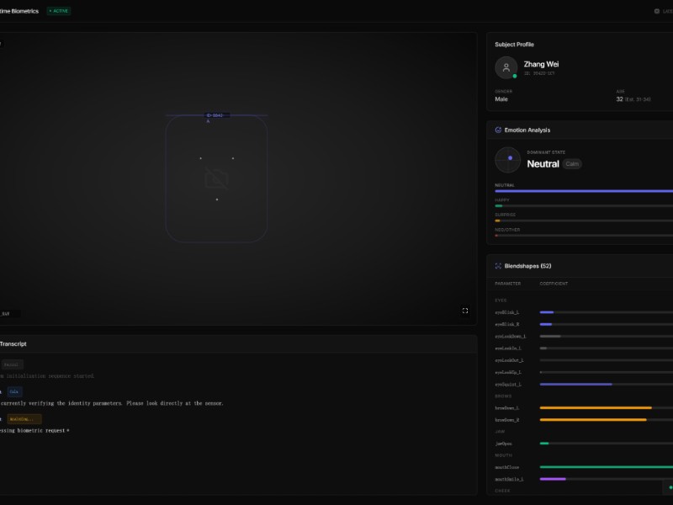Click the dominant state radar circle

click(508, 159)
